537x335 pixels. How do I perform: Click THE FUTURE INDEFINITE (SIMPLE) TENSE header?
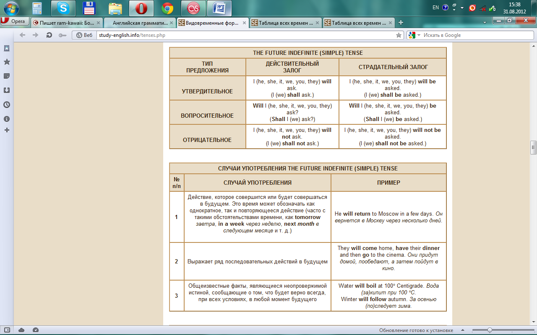308,53
